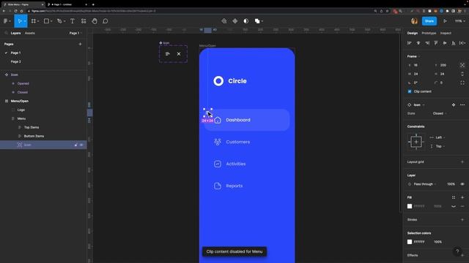This screenshot has width=469, height=263.
Task: Select Page 2 in pages list
Action: (x=16, y=61)
